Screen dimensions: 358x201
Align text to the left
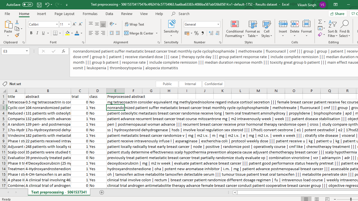point(91,33)
